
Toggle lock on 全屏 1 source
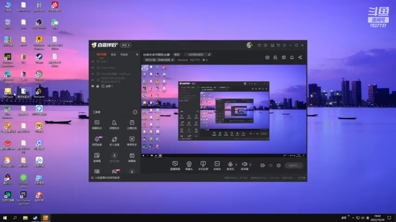(x=98, y=86)
